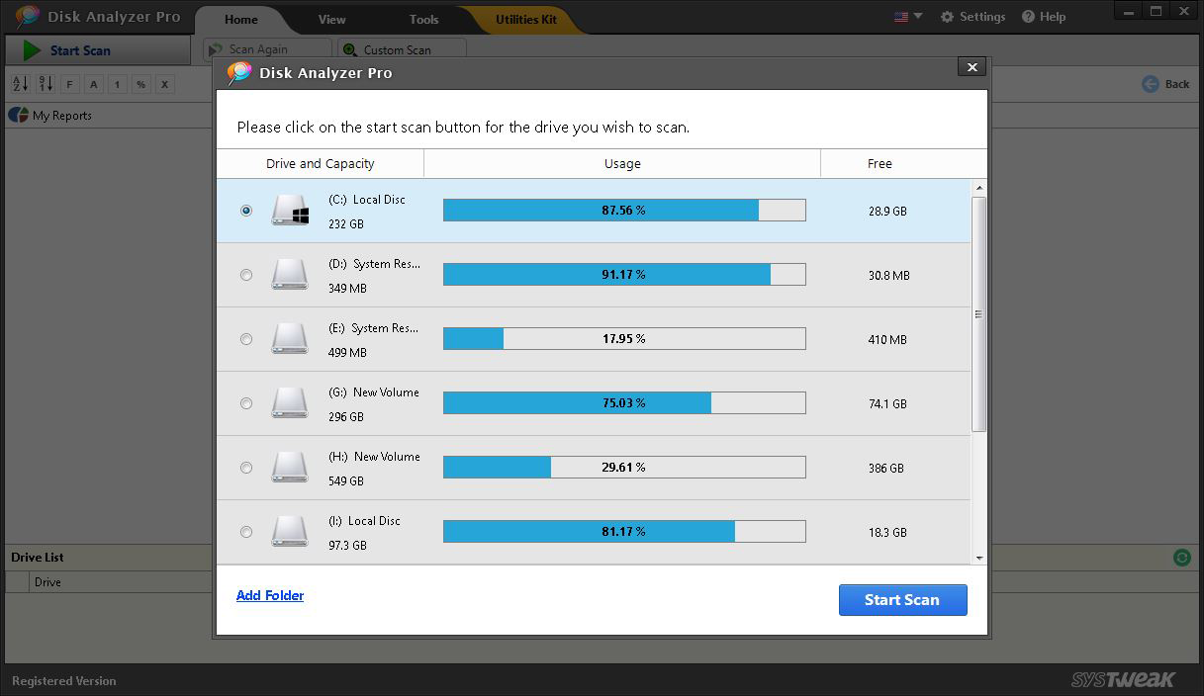Select the I: Local Disc radio button
The height and width of the screenshot is (696, 1204).
(246, 532)
